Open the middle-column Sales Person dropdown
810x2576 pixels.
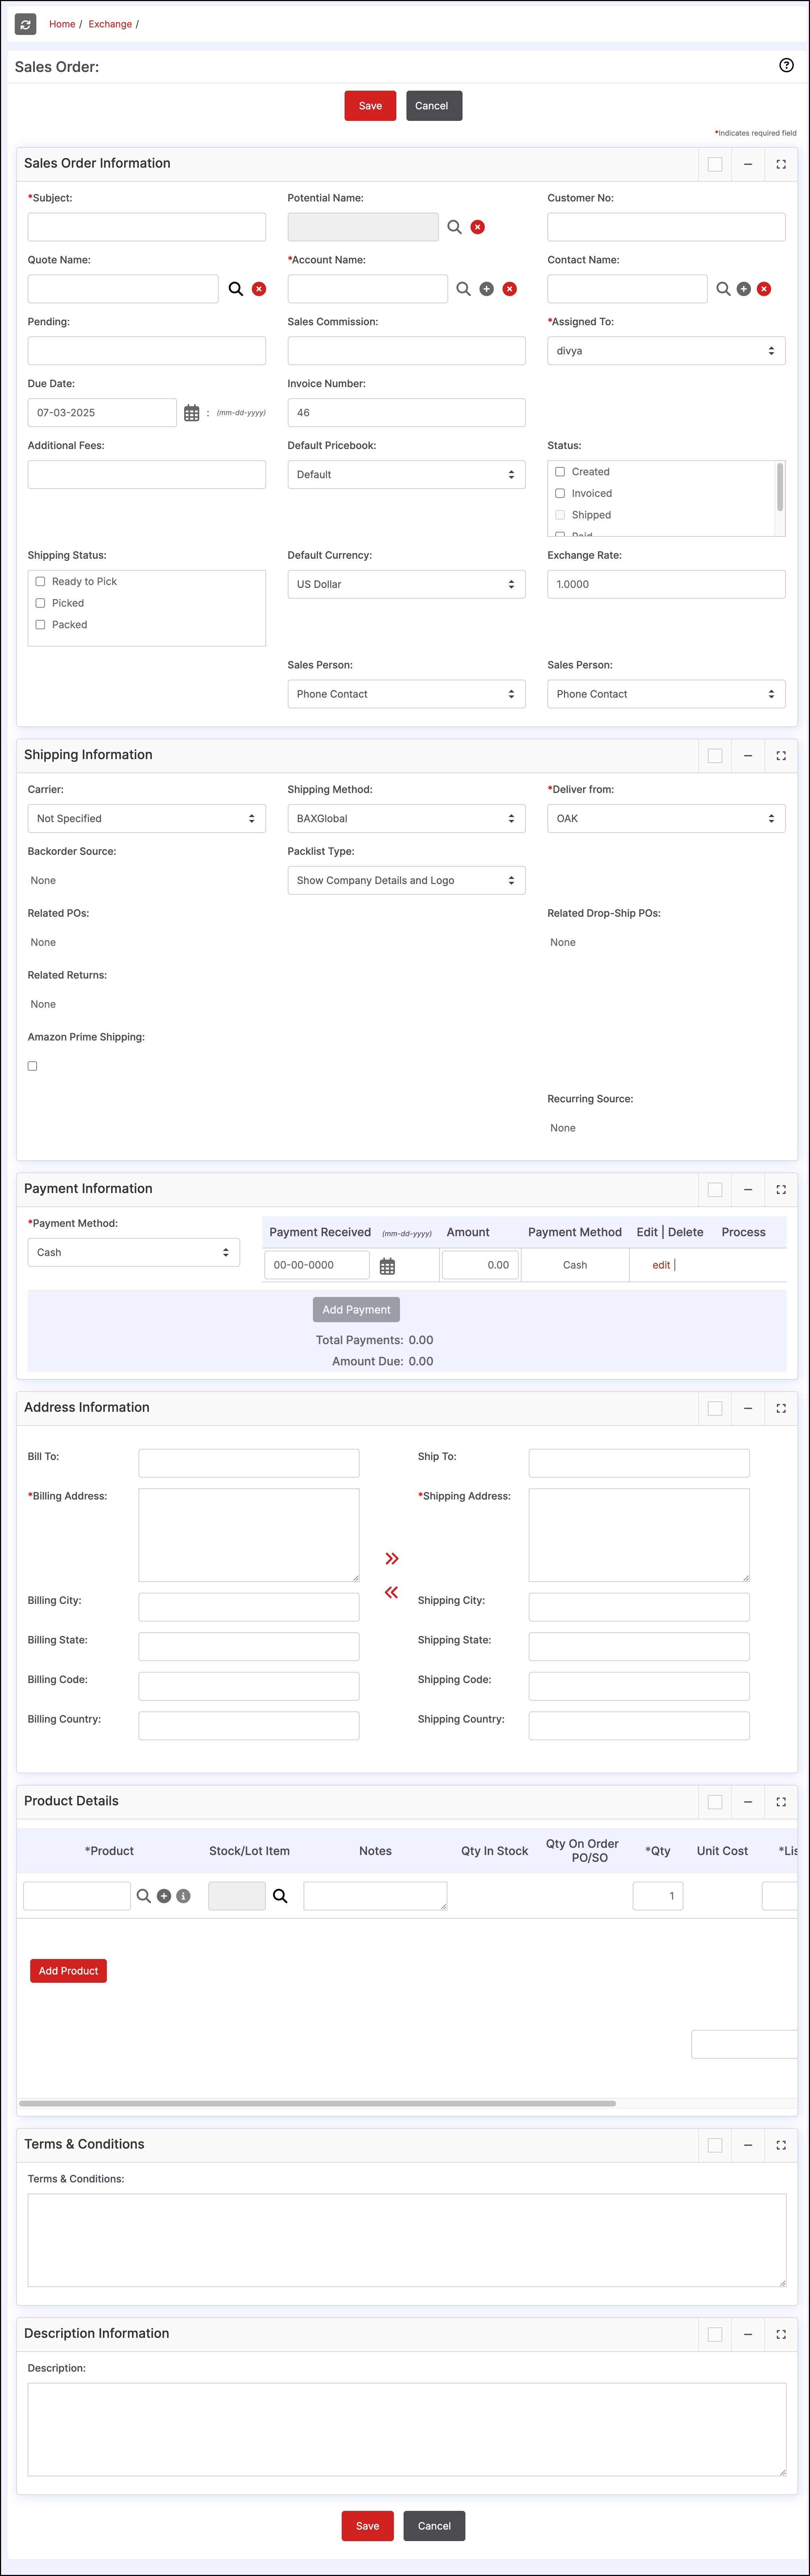click(406, 694)
